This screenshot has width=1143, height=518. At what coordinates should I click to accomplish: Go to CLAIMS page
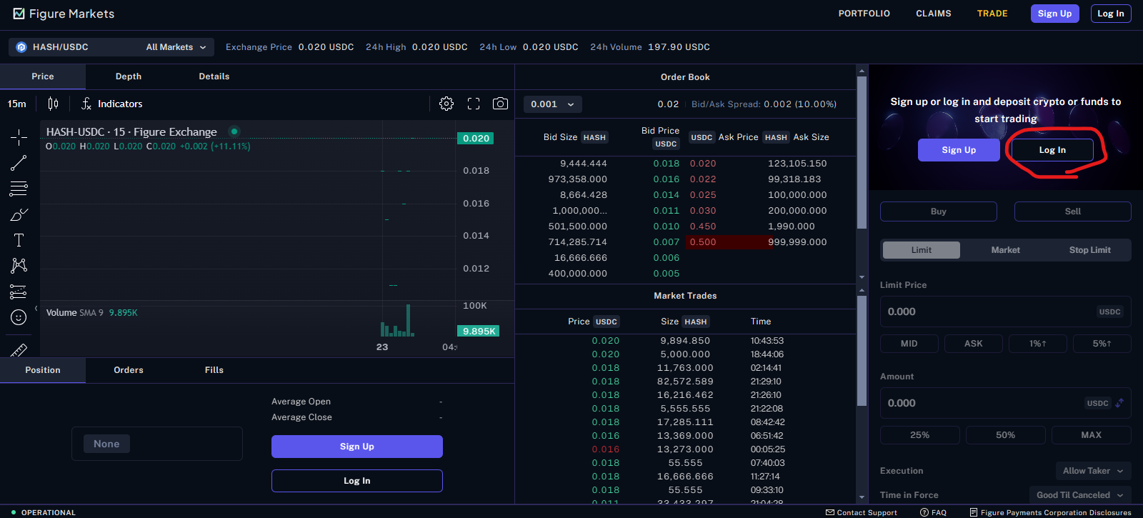click(934, 14)
